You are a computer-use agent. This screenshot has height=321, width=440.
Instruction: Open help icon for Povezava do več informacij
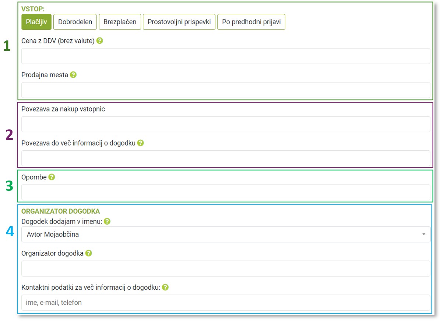(x=140, y=143)
